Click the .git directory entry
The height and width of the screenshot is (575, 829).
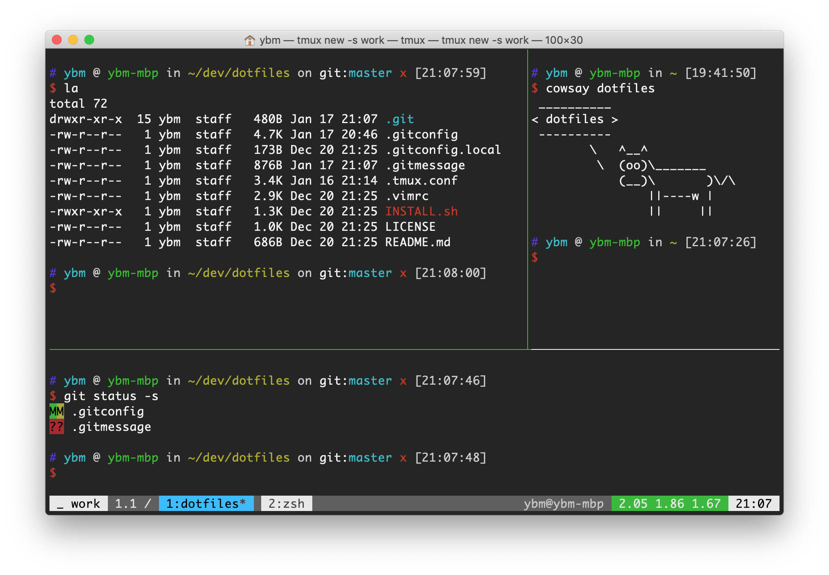[400, 119]
